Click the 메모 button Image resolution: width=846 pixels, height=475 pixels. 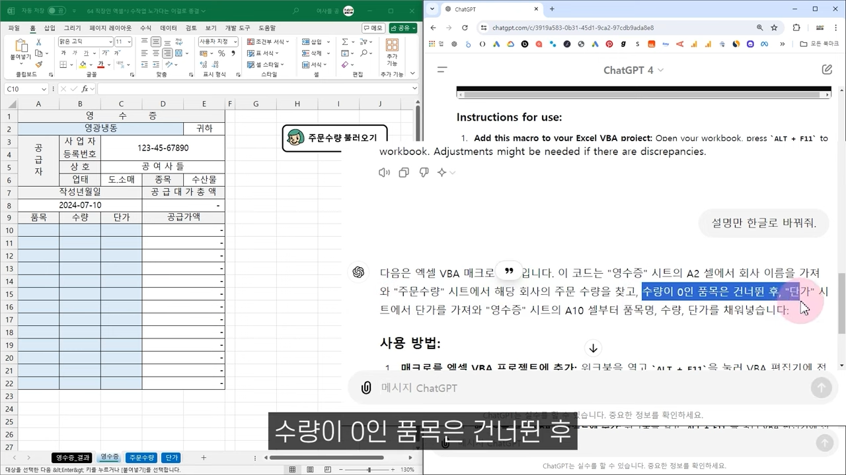(x=373, y=28)
